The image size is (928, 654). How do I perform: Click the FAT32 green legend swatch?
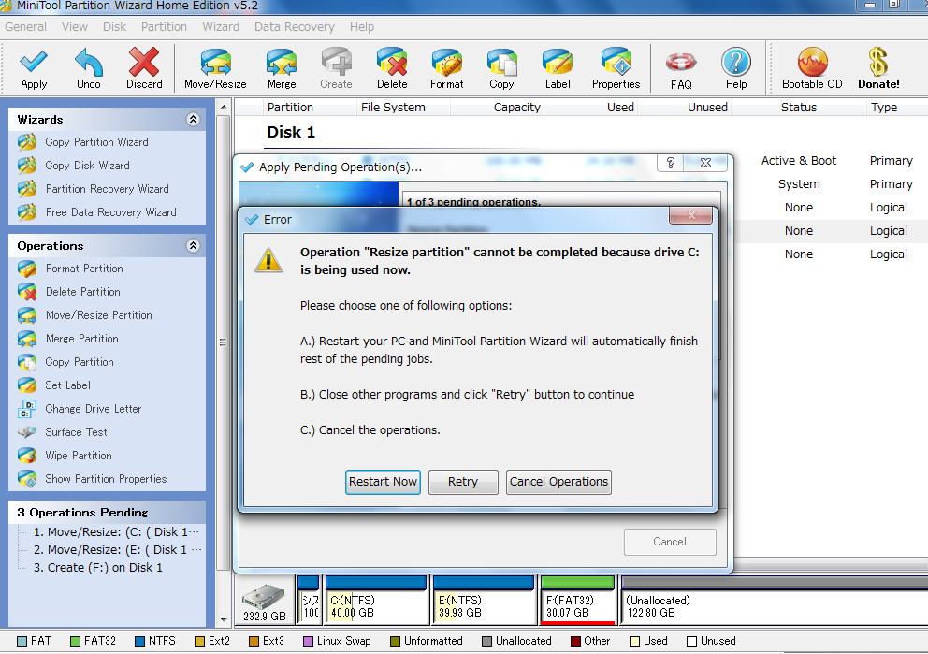pos(75,642)
